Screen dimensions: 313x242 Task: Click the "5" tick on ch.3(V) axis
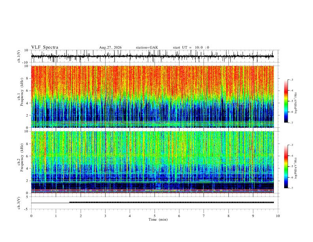pyautogui.click(x=27, y=197)
